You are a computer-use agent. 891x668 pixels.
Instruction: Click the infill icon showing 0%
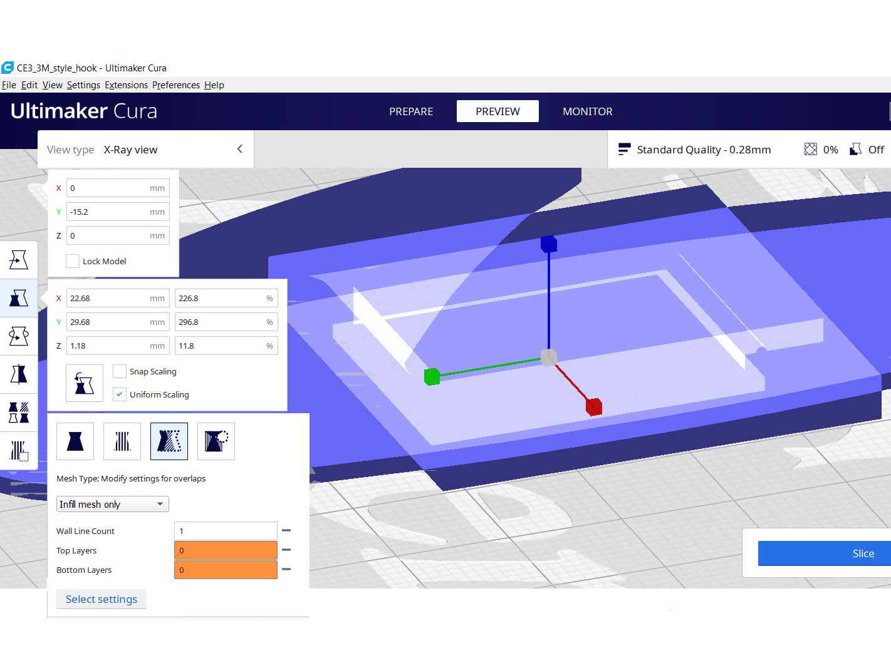(810, 149)
